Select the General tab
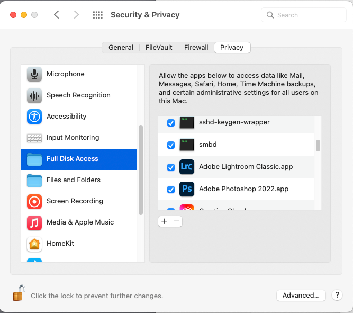353x313 pixels. [121, 48]
